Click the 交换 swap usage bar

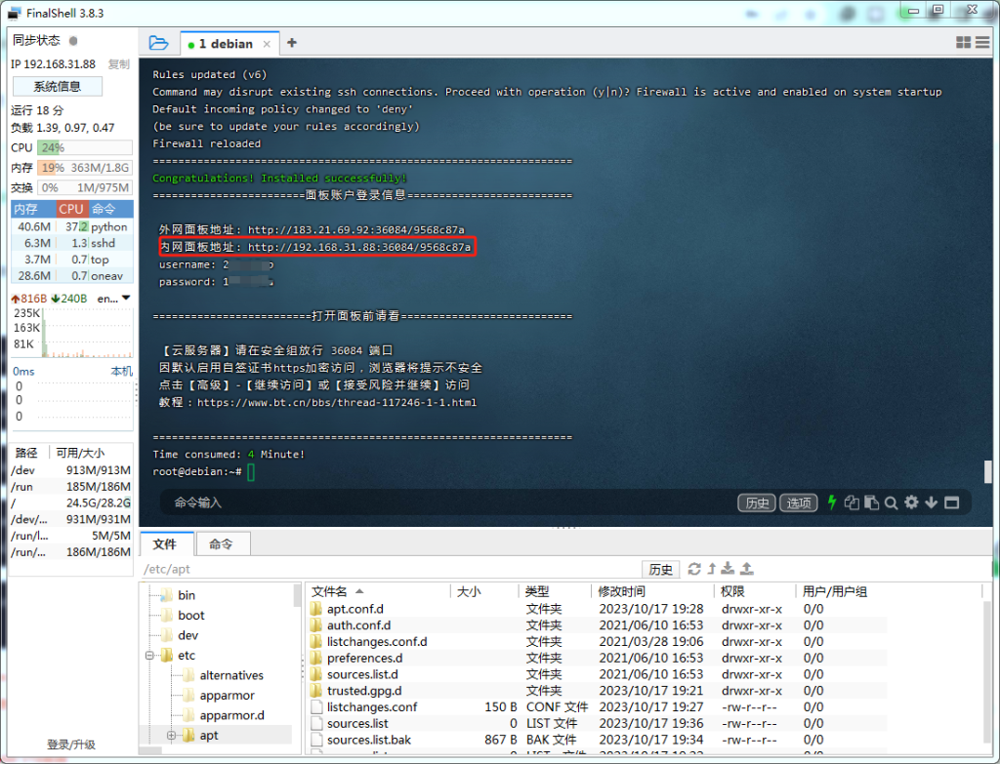[x=84, y=188]
